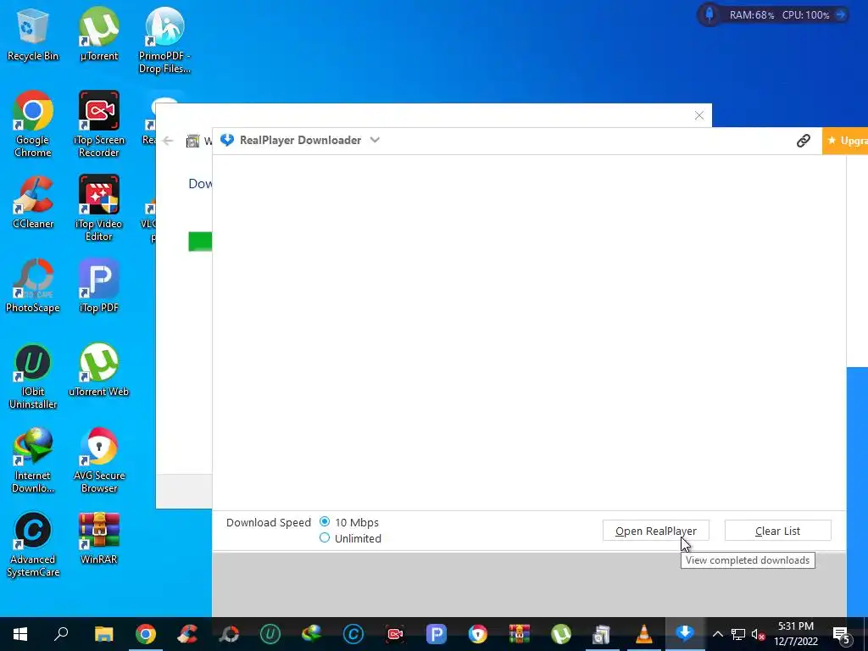Open the Action Center notifications icon
This screenshot has height=651, width=868.
click(x=841, y=634)
